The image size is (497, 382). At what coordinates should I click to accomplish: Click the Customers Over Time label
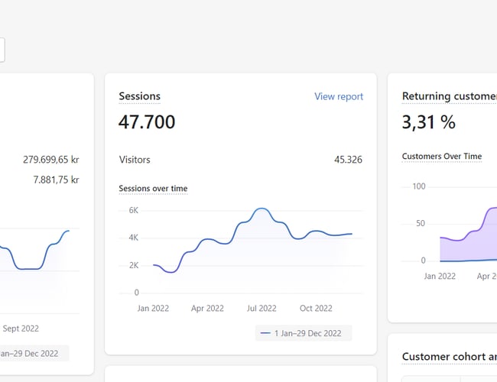[442, 156]
